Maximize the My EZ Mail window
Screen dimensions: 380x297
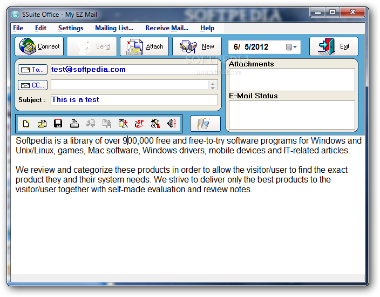pos(332,12)
